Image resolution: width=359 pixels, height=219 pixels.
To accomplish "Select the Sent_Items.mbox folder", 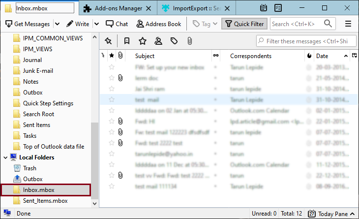I will (x=45, y=201).
